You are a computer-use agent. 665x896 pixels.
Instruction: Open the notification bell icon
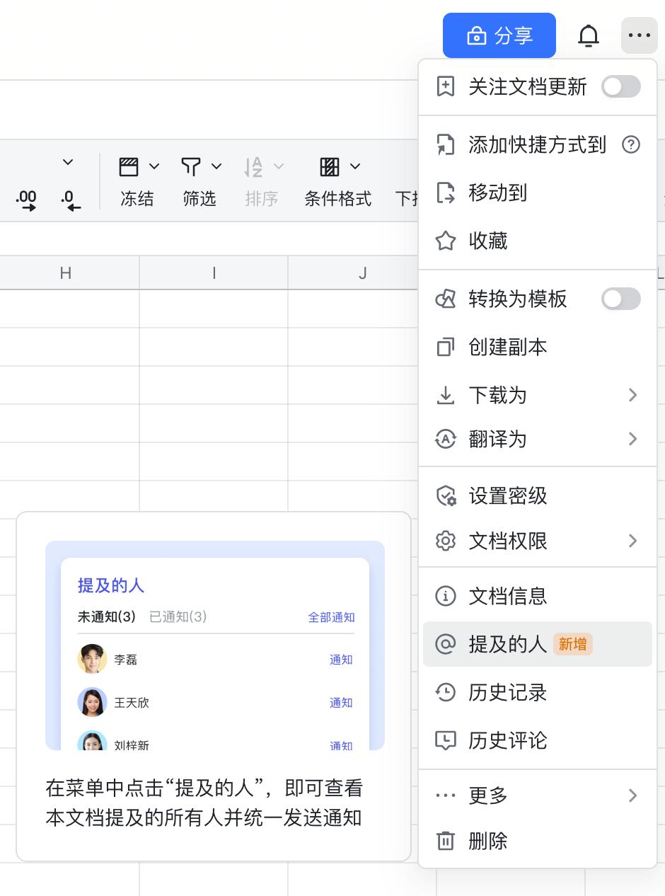coord(589,35)
